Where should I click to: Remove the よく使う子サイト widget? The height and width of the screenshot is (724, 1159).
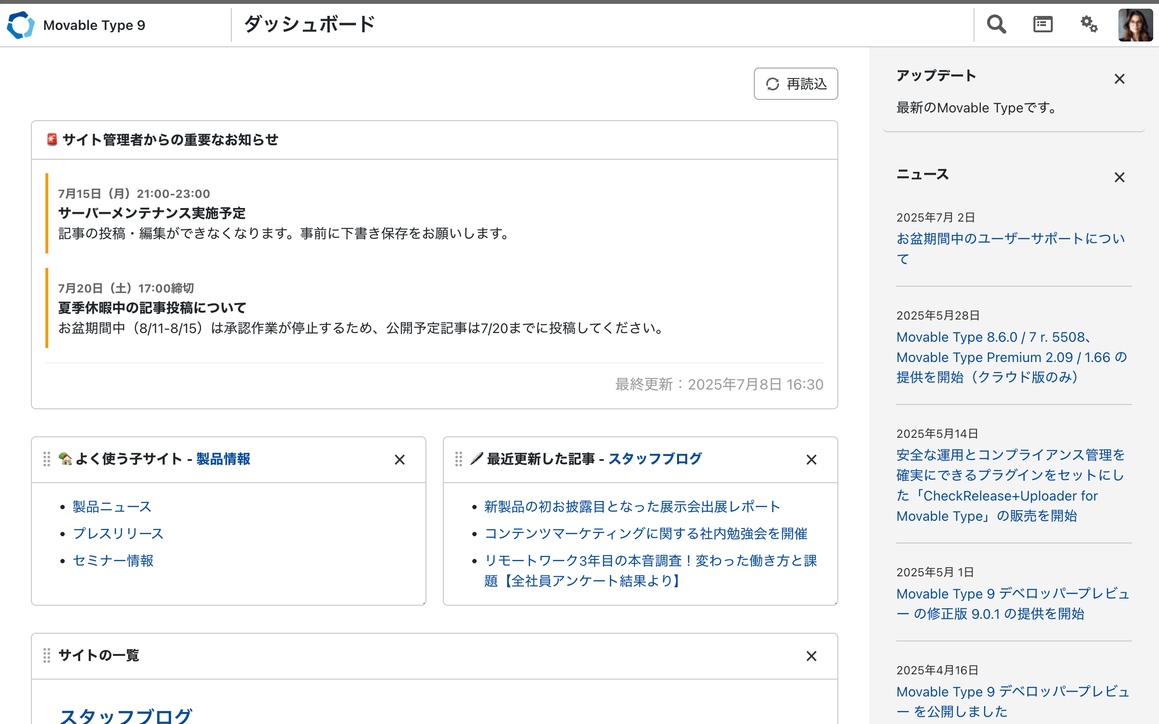[x=400, y=459]
